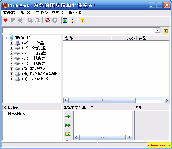Go up one folder level icon
This screenshot has width=172, height=149.
point(166,31)
